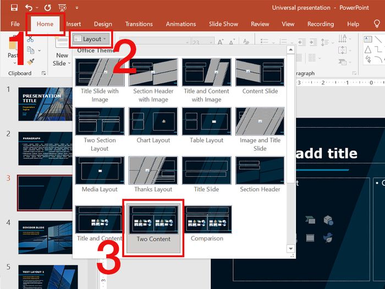Pick the Comparison layout
The height and width of the screenshot is (289, 385).
207,222
